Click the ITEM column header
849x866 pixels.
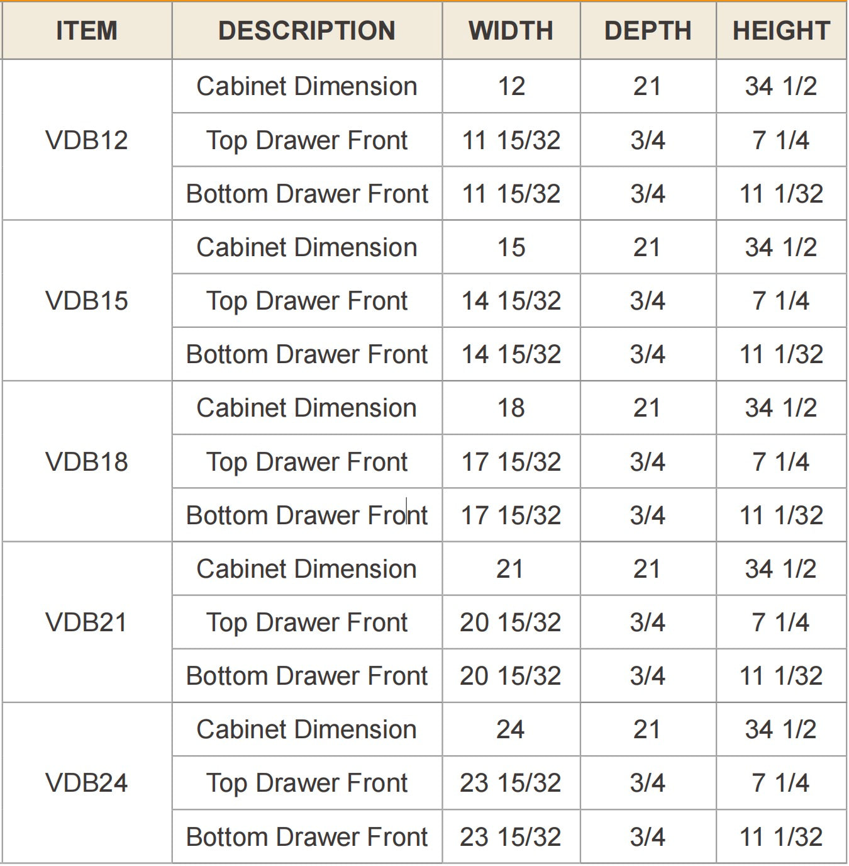[87, 31]
